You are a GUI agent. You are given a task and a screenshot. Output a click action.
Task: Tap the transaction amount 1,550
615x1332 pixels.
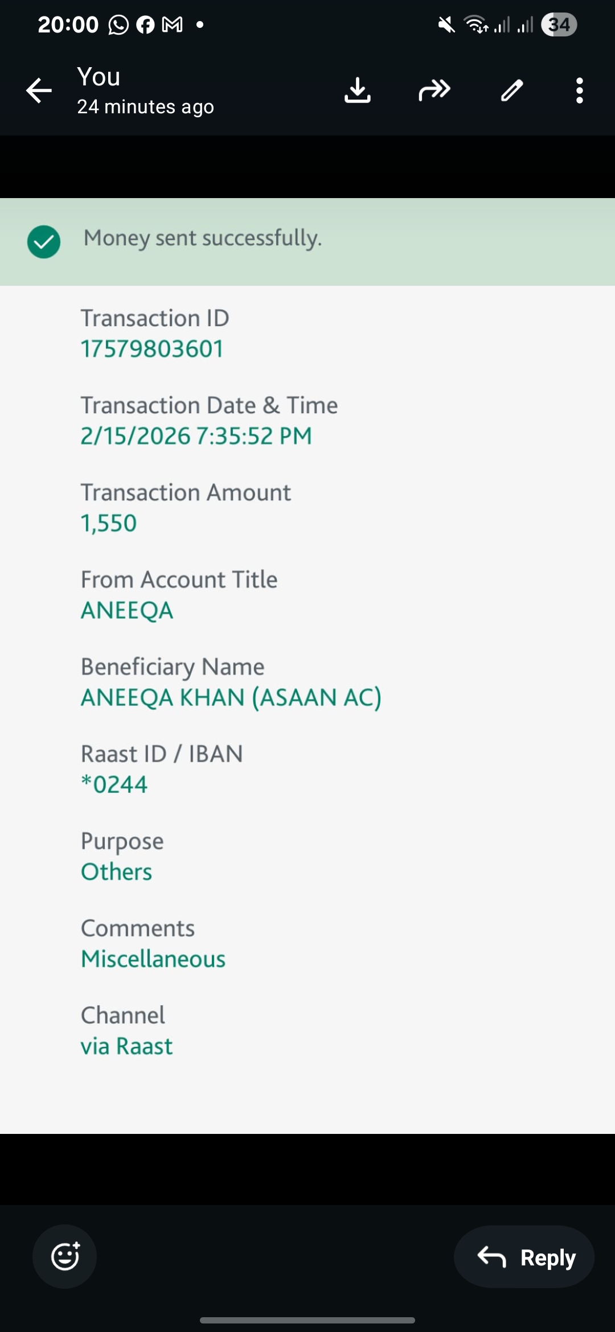(109, 523)
